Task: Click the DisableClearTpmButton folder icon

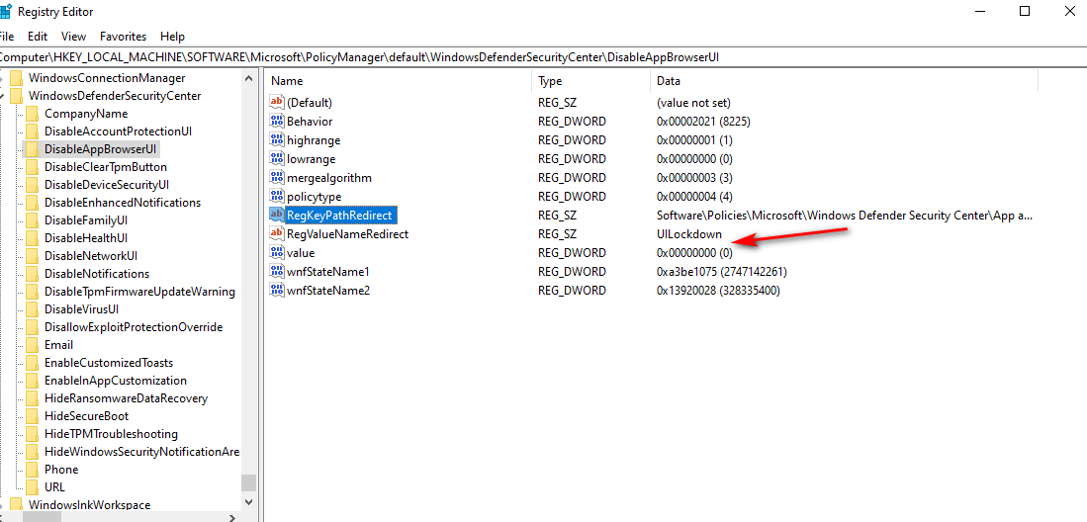Action: [32, 167]
